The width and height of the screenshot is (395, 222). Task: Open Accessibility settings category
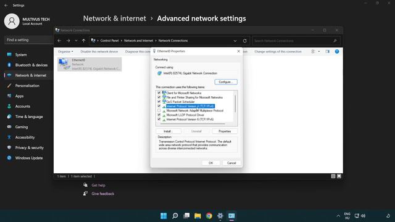coord(25,137)
